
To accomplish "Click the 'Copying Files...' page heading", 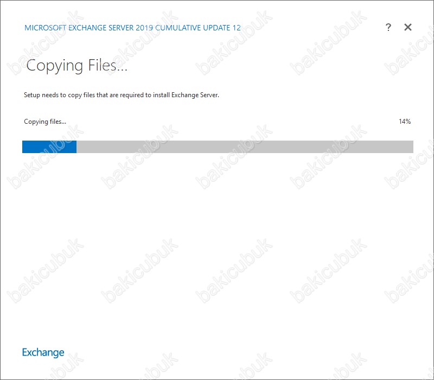I will pos(76,66).
